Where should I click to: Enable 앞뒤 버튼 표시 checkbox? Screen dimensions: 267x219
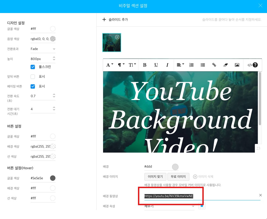33,77
